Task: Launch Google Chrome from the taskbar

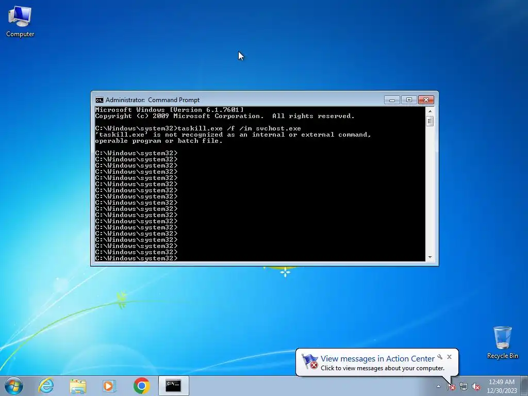Action: coord(141,386)
